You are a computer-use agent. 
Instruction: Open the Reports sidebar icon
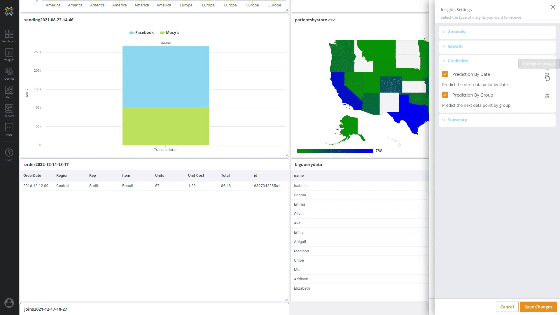tap(9, 111)
